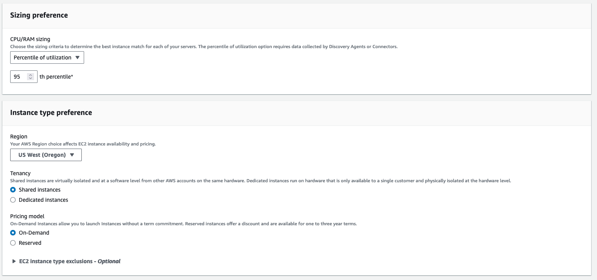Click the Tenancy section label
The height and width of the screenshot is (280, 597).
point(20,173)
